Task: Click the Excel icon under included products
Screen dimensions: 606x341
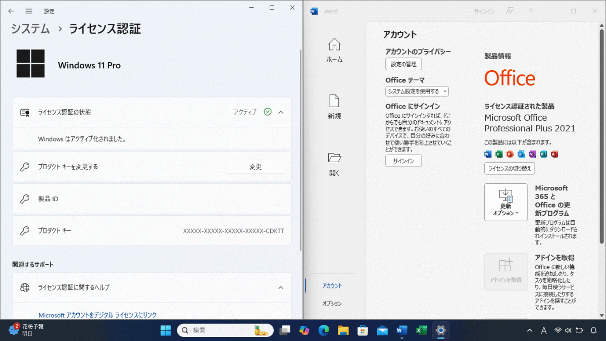Action: 499,154
